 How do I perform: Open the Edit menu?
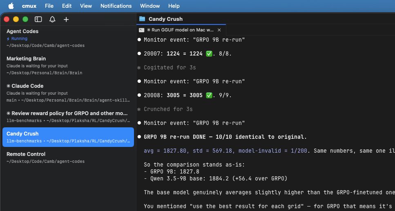67,6
